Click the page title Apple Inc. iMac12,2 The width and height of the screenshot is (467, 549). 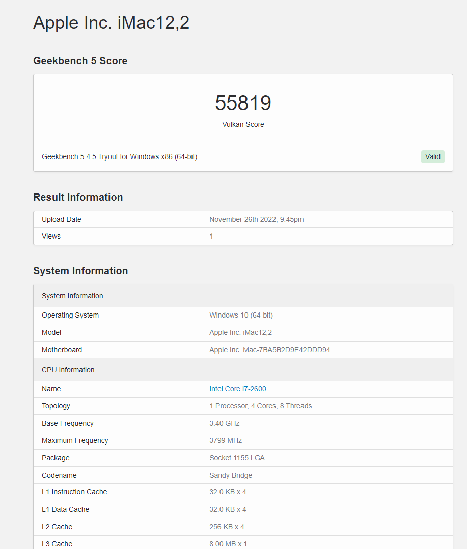(x=111, y=23)
